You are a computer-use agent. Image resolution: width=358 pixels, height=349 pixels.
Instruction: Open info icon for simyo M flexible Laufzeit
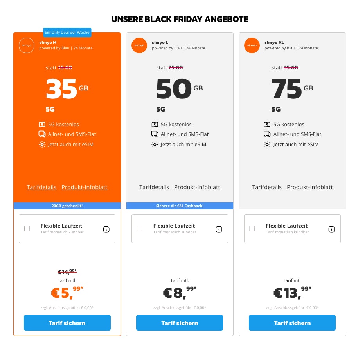(x=106, y=229)
